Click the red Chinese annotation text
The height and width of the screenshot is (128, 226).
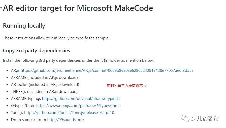[x=126, y=86]
